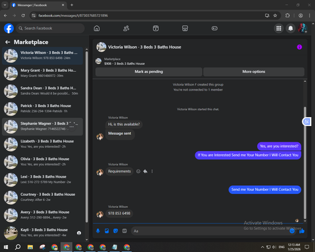
Task: Bookmark this page with the star
Action: click(x=275, y=16)
